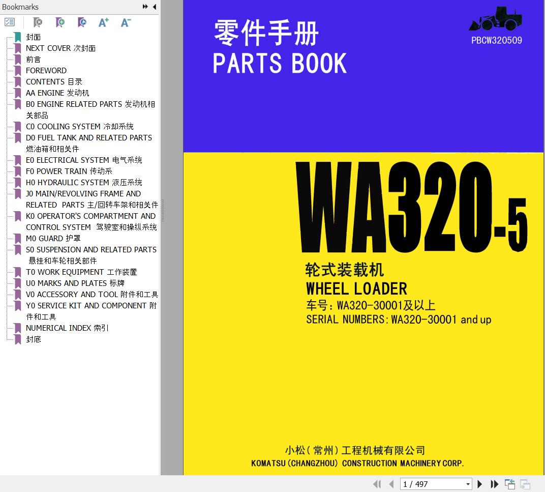The image size is (545, 492).
Task: Open the AA ENGINE 发动机 bookmark
Action: (x=57, y=93)
